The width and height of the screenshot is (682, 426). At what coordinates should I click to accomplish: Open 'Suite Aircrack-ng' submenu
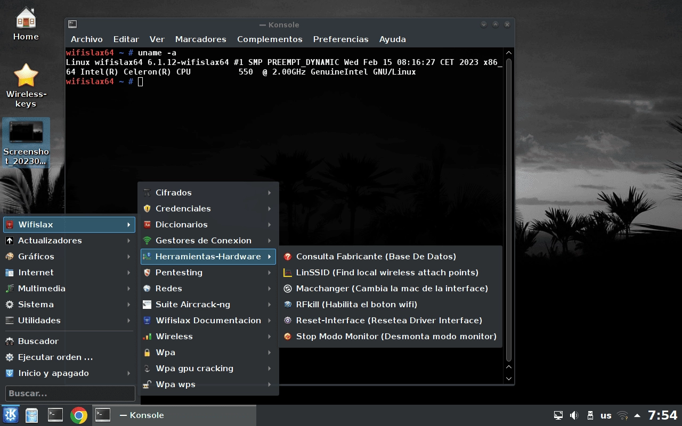pos(208,305)
